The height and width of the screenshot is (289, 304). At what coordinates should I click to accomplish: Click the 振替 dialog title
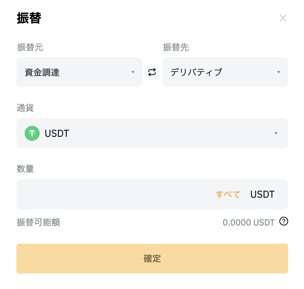[29, 18]
